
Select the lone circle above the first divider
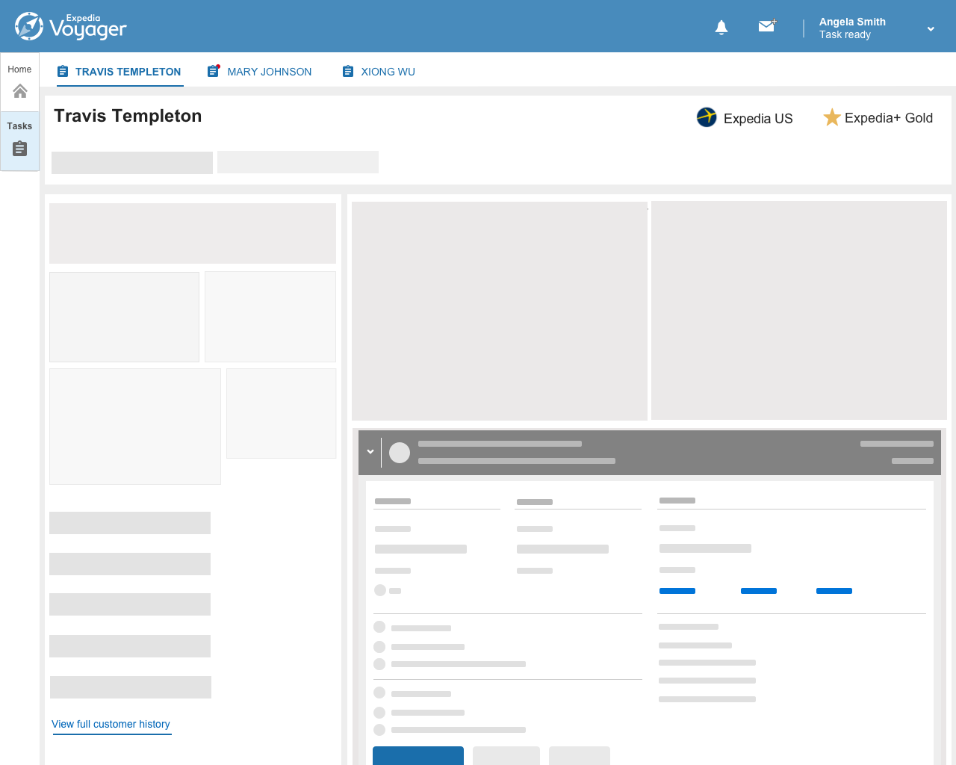coord(380,590)
